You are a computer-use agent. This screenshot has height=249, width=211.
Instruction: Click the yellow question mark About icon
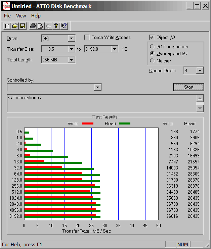56,26
